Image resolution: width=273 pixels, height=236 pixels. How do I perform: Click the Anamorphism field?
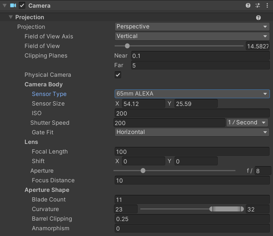click(192, 228)
